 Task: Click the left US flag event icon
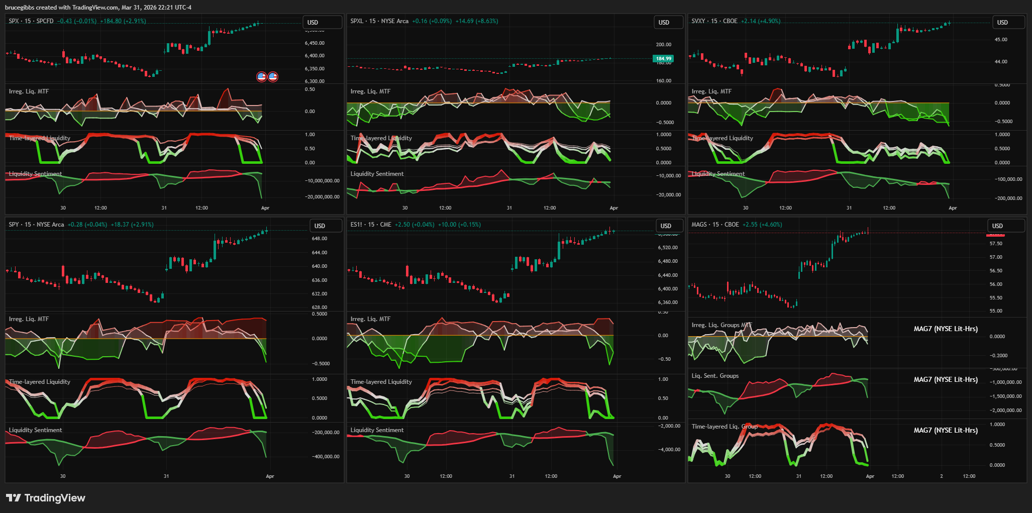[x=261, y=77]
